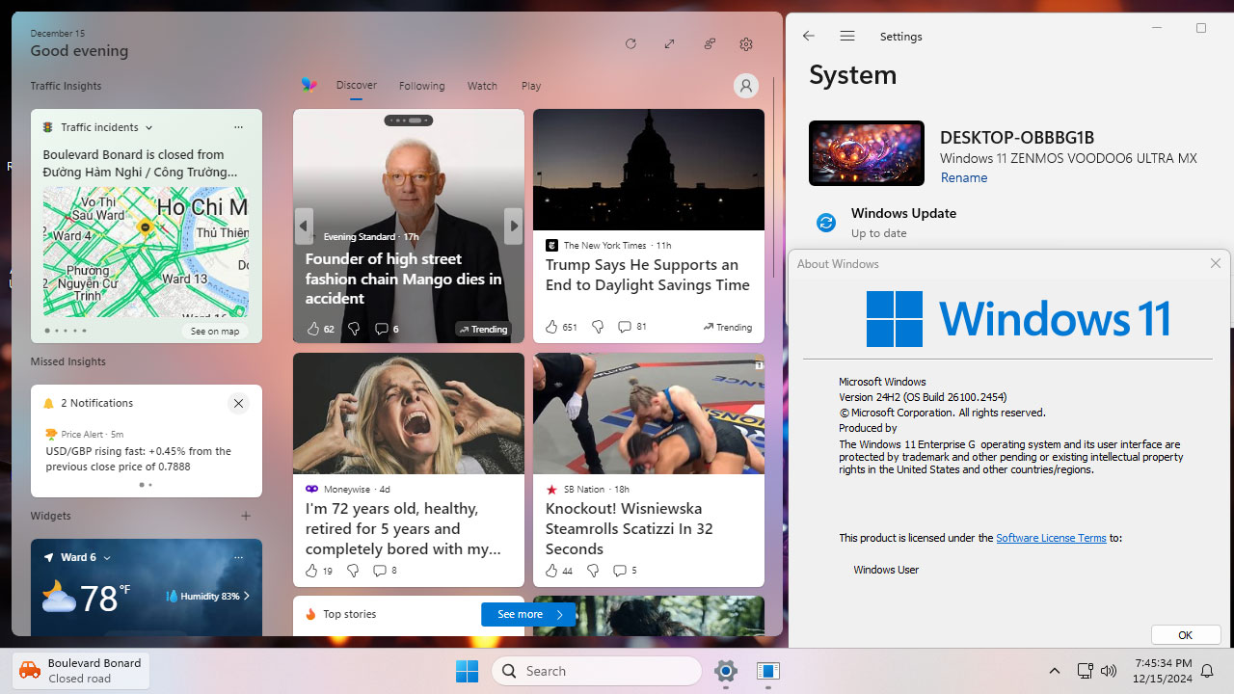Open comments on Mango founder article
The image size is (1234, 694).
[381, 329]
